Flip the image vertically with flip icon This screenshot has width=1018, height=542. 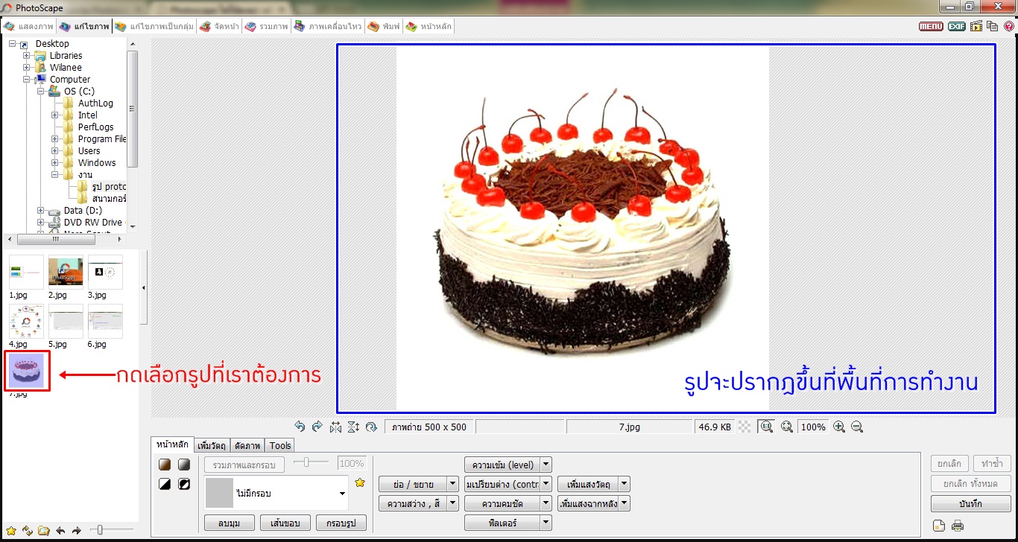[353, 427]
